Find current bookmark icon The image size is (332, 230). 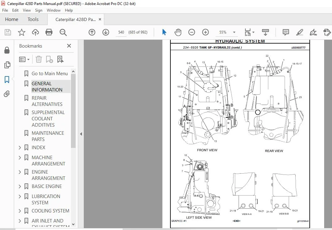pos(60,60)
